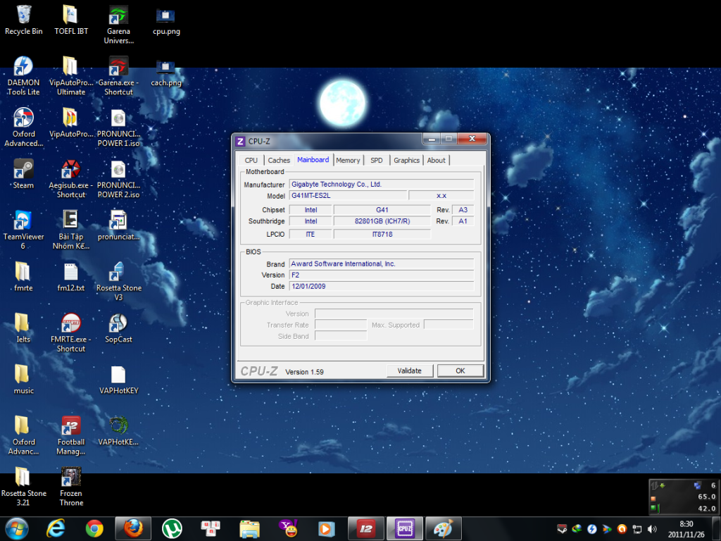This screenshot has height=541, width=721.
Task: Launch Internet Explorer from the taskbar
Action: pyautogui.click(x=56, y=528)
